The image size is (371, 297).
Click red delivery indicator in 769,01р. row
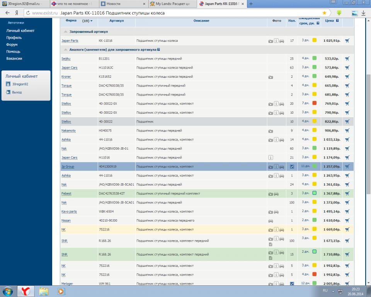click(315, 103)
